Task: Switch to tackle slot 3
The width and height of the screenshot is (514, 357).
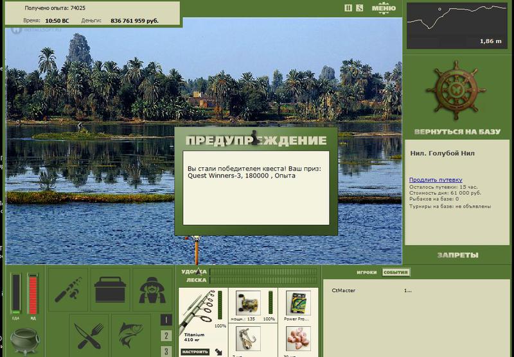Action: pyautogui.click(x=166, y=351)
